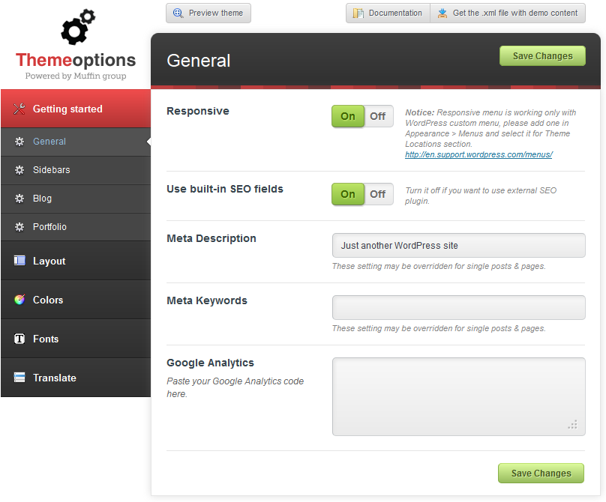Screen dimensions: 606x502
Task: Expand the Fonts section
Action: [x=76, y=339]
